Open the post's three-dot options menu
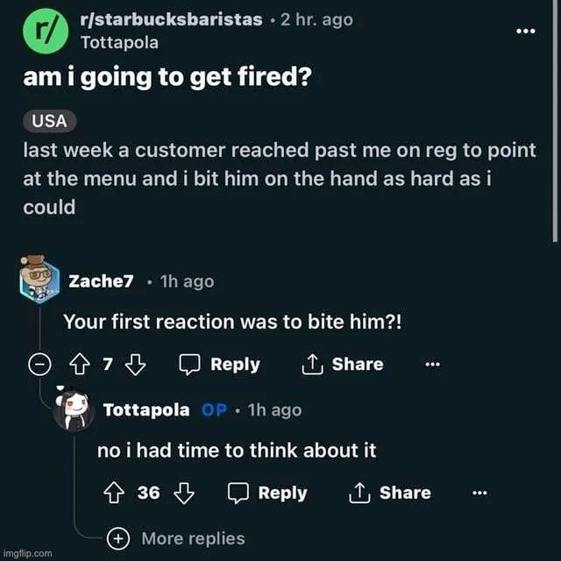This screenshot has width=561, height=561. [525, 32]
